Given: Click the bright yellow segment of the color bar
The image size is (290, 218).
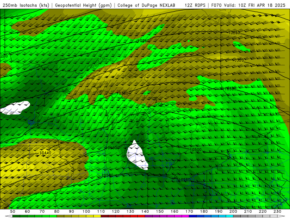Looking at the screenshot, I should tap(97, 216).
